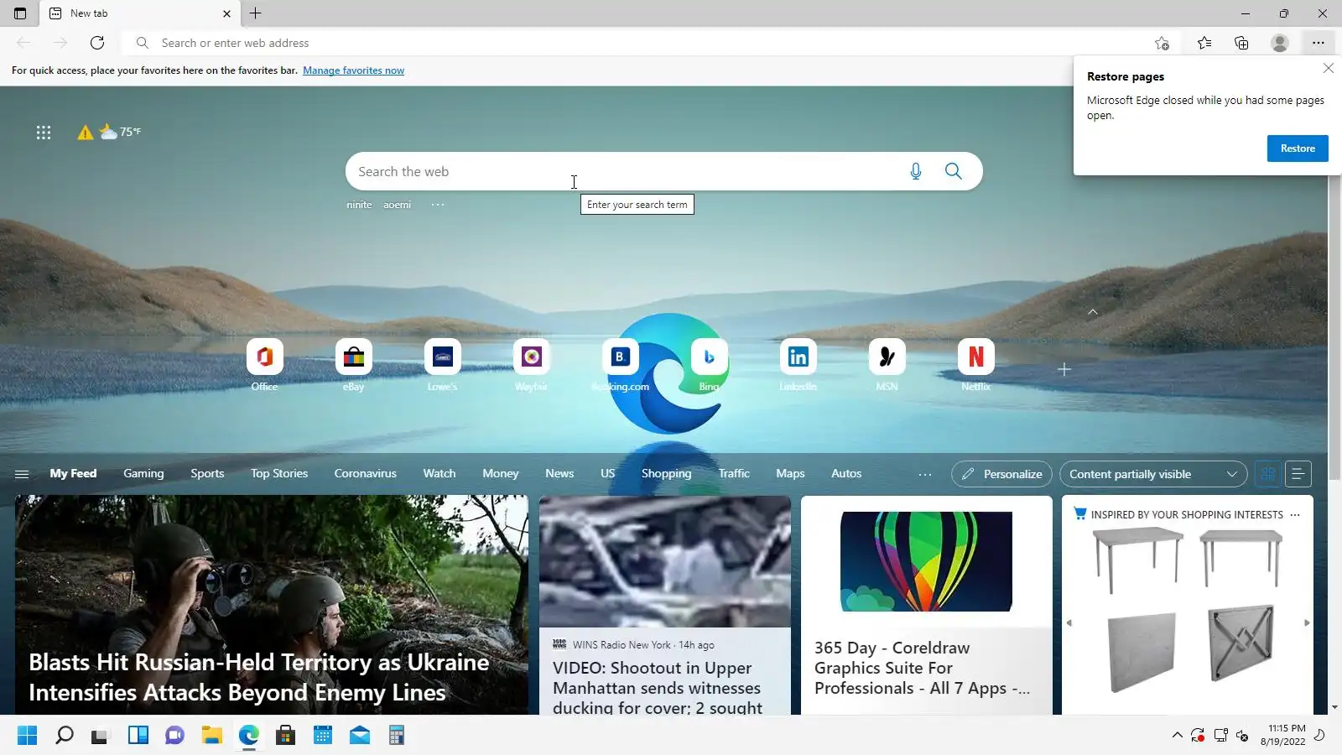
Task: Search again for aoemi suggestion
Action: 398,205
